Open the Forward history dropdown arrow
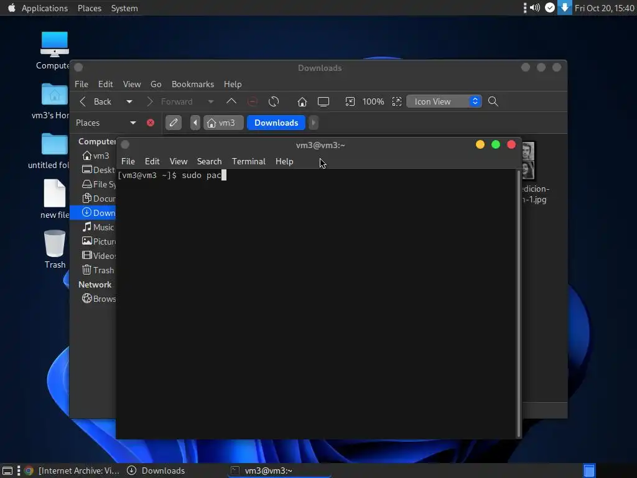 [x=211, y=101]
